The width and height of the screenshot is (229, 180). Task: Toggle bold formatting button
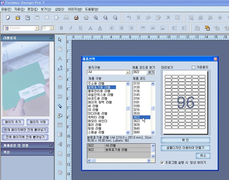[61, 28]
